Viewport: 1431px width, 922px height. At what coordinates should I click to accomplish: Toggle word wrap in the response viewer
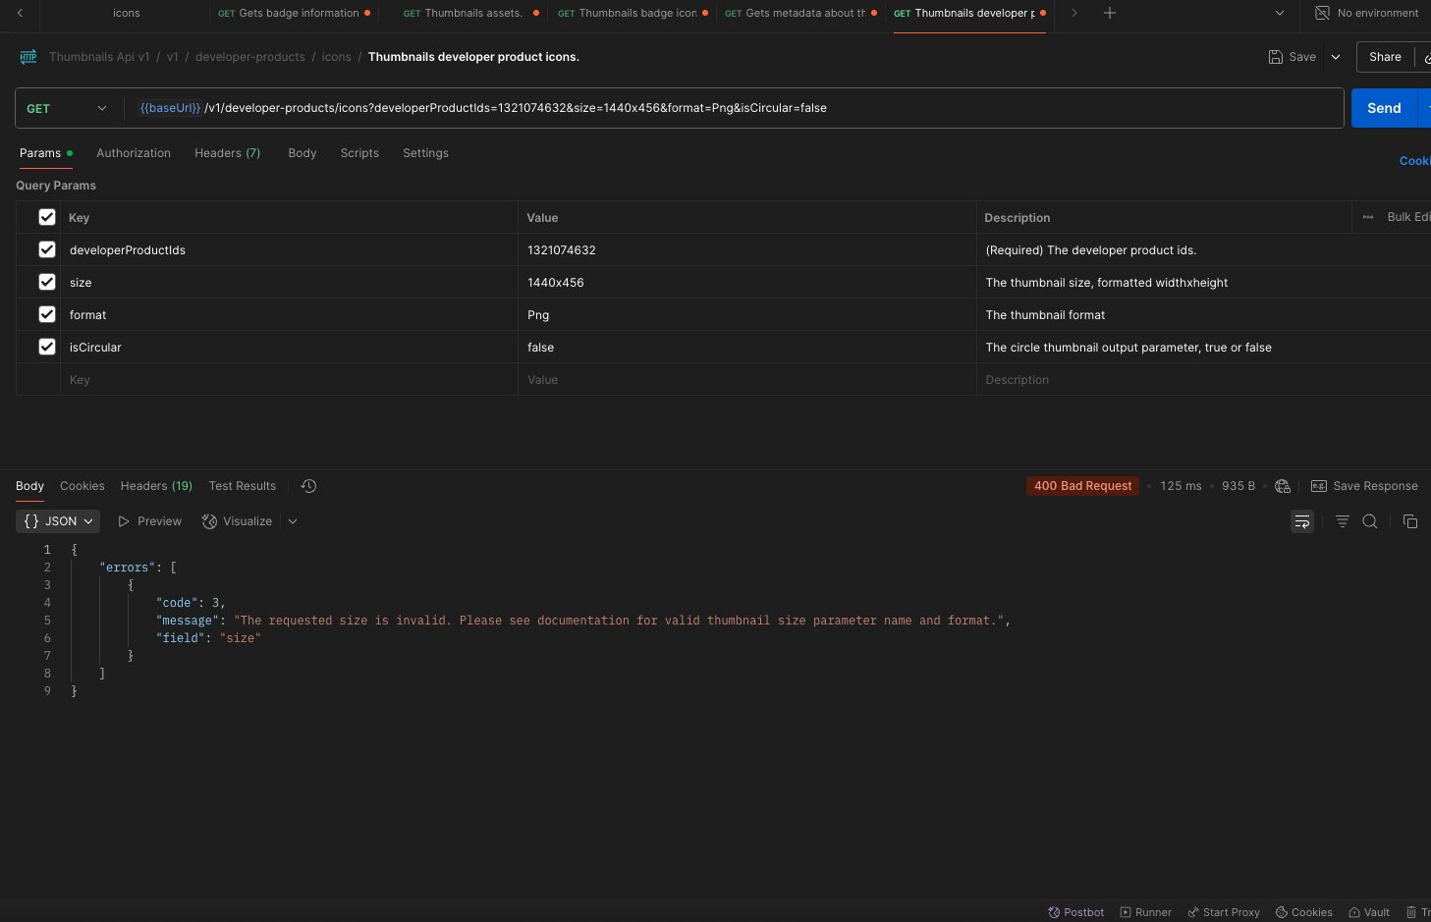point(1301,521)
